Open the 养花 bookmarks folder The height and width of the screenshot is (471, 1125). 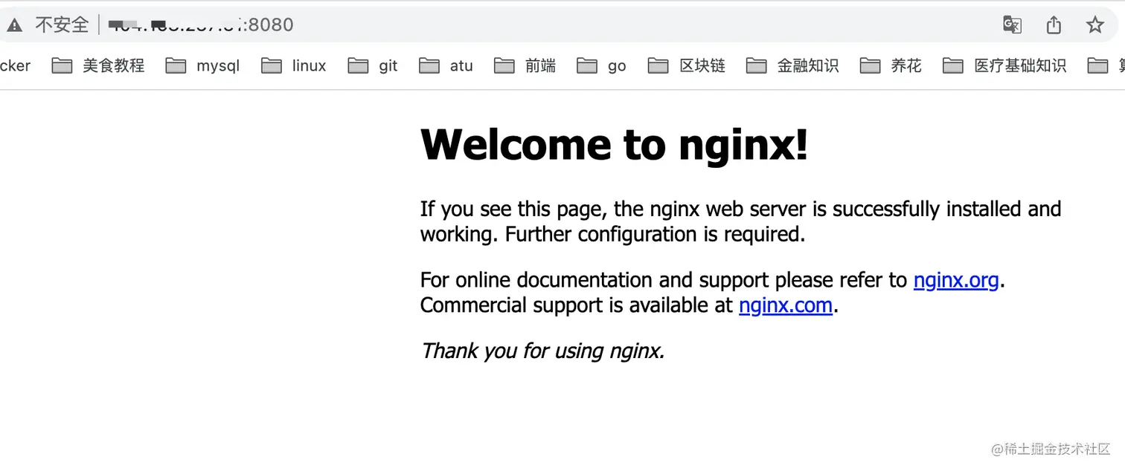coord(891,66)
